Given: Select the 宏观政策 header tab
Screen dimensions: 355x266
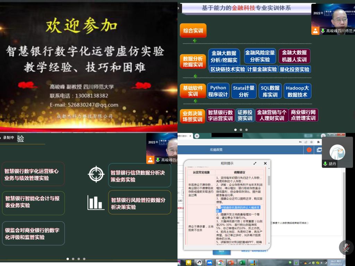Looking at the screenshot, I should coord(216,150).
